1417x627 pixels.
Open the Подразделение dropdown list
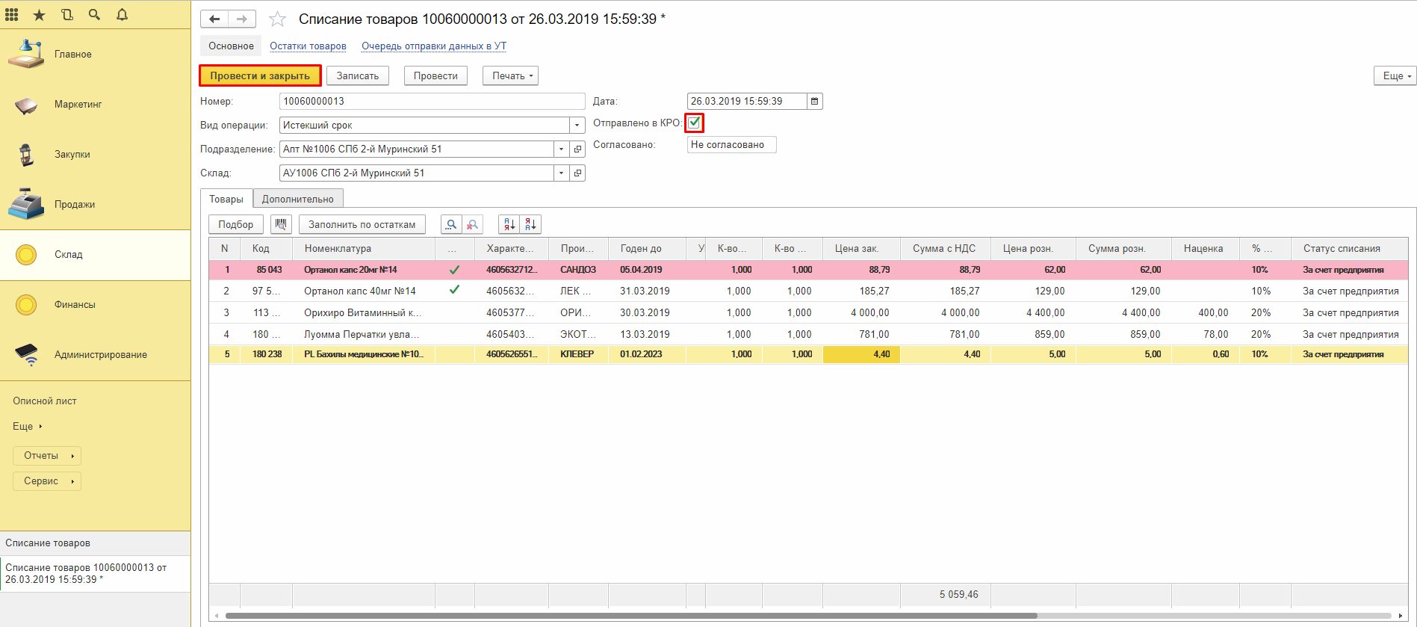point(561,149)
